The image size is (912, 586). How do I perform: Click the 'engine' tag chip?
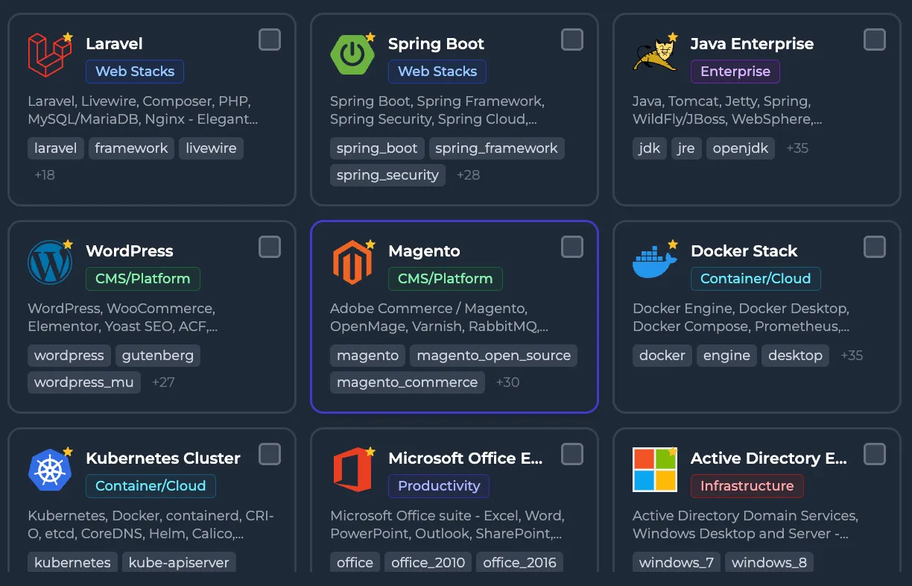pos(727,356)
